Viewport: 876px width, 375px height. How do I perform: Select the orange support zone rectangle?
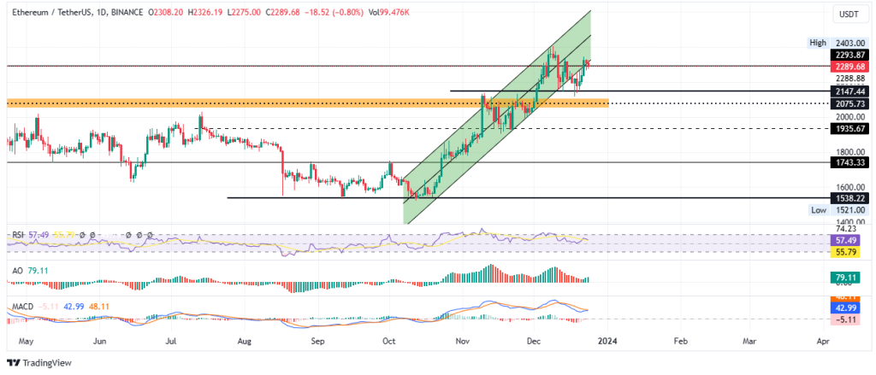307,103
